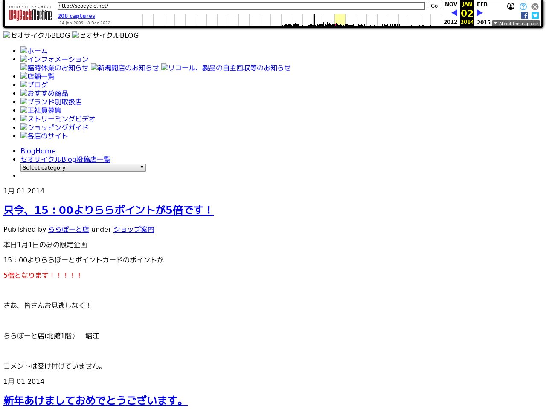Viewport: 546px width, 409px height.
Task: Open the Select category dropdown
Action: (x=83, y=167)
